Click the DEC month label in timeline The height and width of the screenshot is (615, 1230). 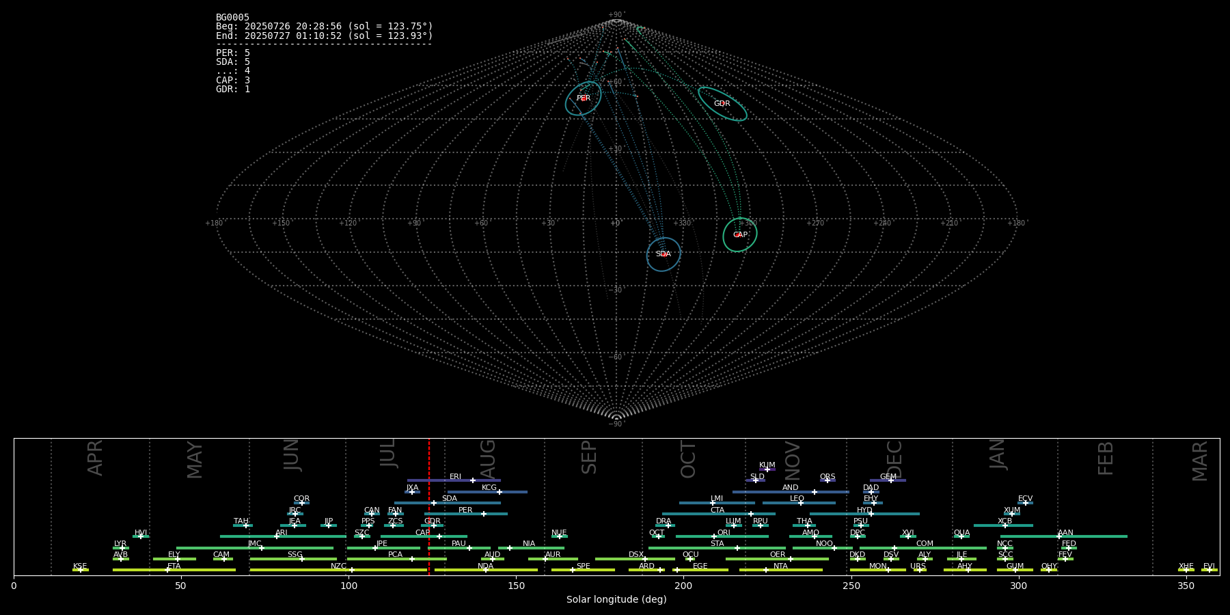click(x=894, y=459)
